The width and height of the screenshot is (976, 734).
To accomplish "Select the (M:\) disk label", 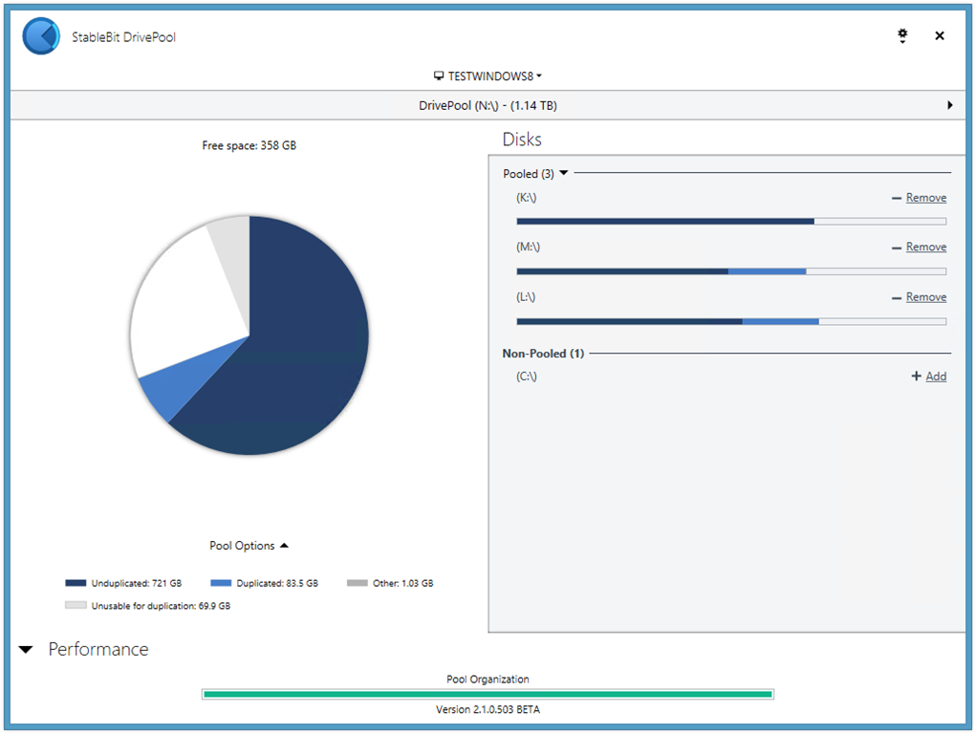I will click(528, 247).
